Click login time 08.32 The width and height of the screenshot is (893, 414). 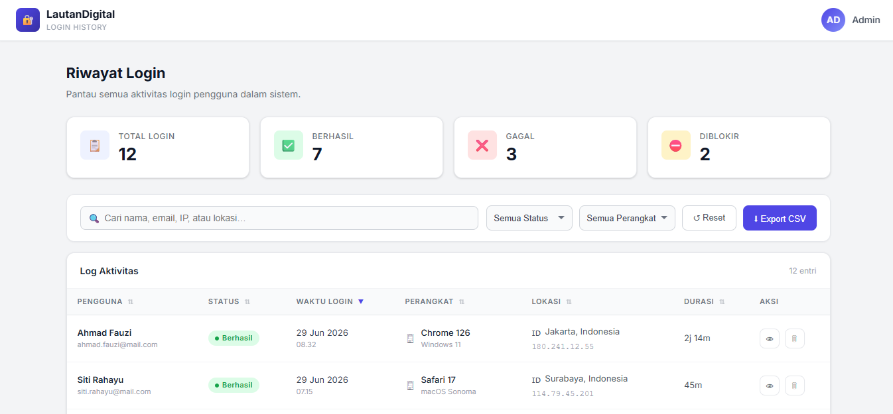[306, 344]
